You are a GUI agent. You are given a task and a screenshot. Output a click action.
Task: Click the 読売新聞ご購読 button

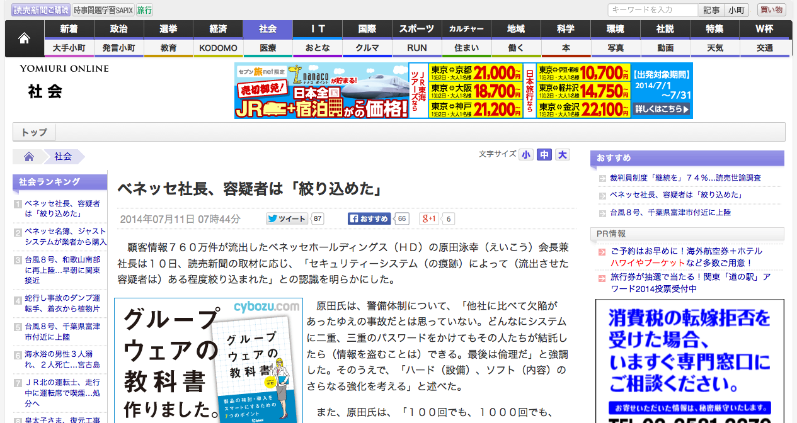pos(41,10)
